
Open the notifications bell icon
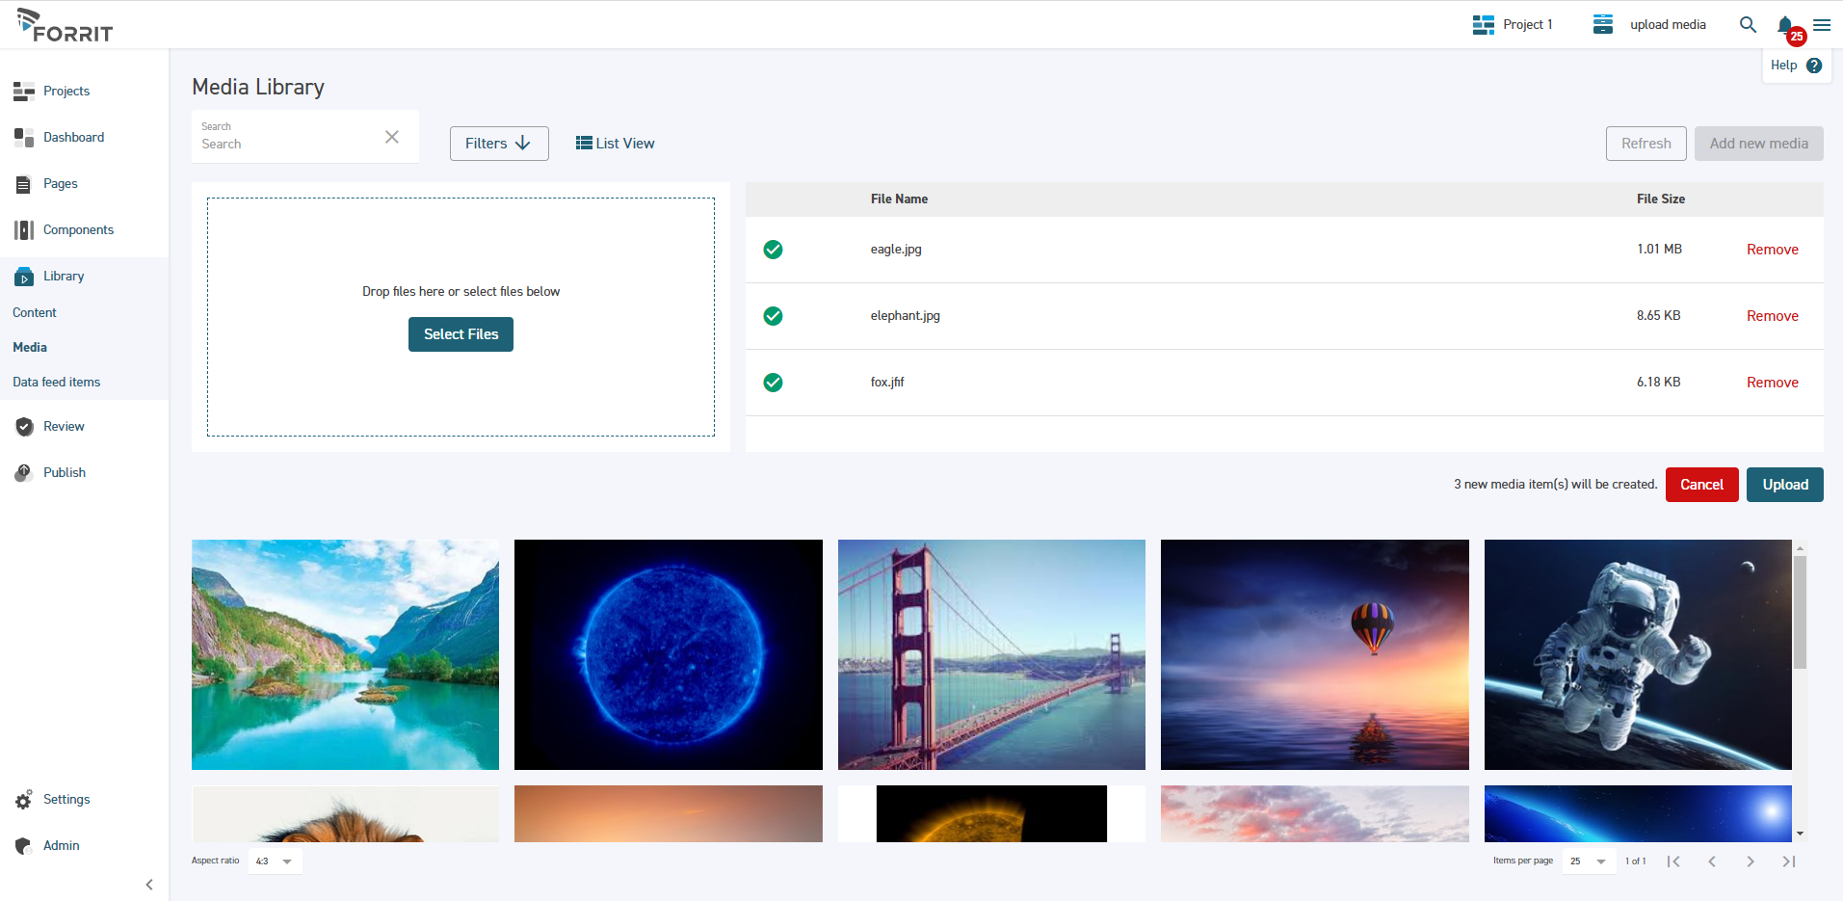1784,25
